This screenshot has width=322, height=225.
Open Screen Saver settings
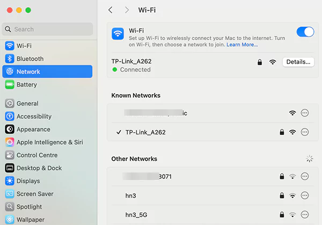pyautogui.click(x=47, y=194)
